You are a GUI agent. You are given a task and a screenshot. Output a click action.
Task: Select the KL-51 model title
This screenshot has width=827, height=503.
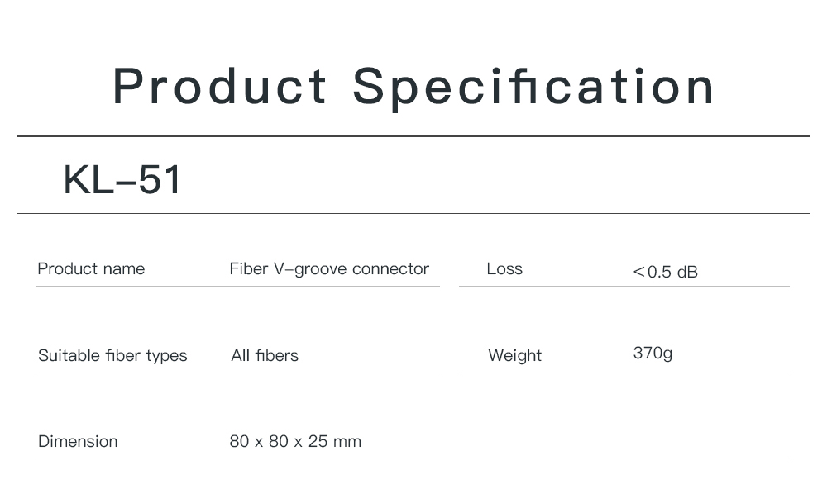click(x=122, y=179)
